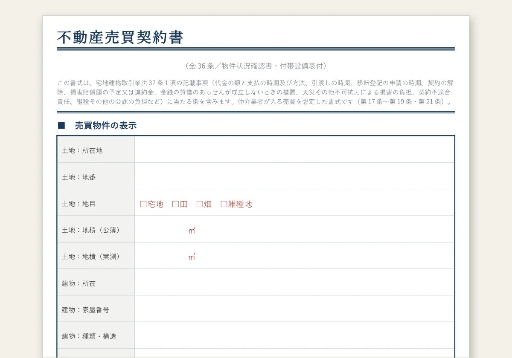512x358 pixels.
Task: Click the 建物：家屋番号 row label
Action: [86, 310]
